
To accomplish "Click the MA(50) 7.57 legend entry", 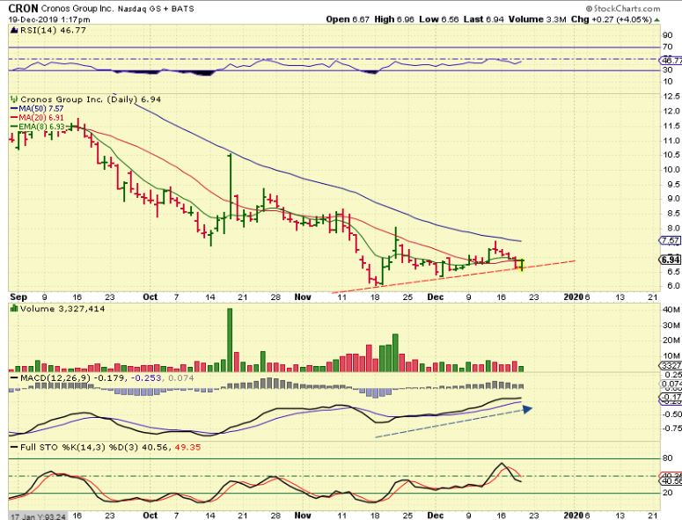I will pyautogui.click(x=40, y=109).
